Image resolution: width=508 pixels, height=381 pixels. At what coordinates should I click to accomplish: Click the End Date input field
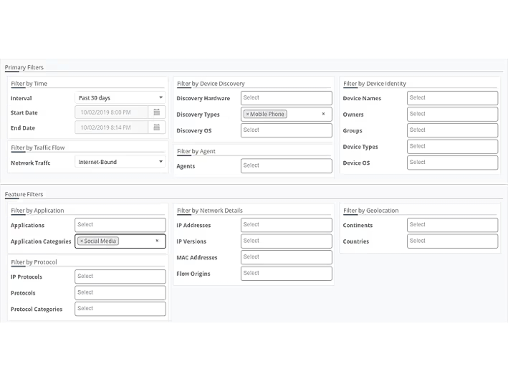(x=112, y=127)
